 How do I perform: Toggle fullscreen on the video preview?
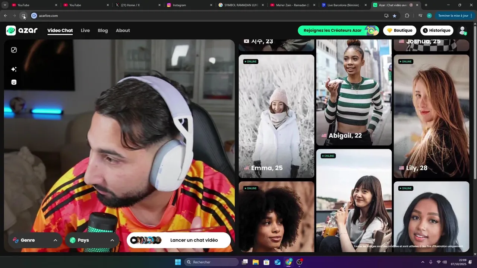[14, 50]
